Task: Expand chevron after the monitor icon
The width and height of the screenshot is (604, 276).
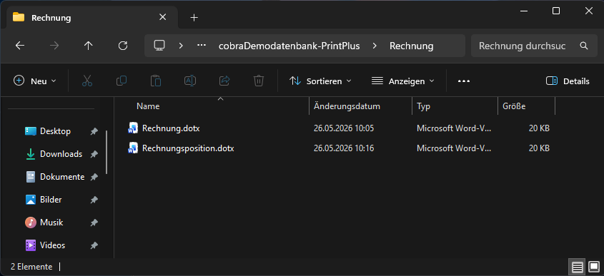Action: tap(181, 46)
